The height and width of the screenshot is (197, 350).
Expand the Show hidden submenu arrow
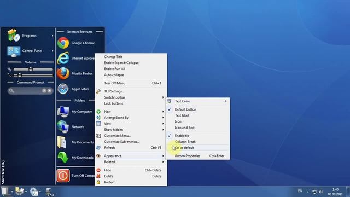coord(163,130)
